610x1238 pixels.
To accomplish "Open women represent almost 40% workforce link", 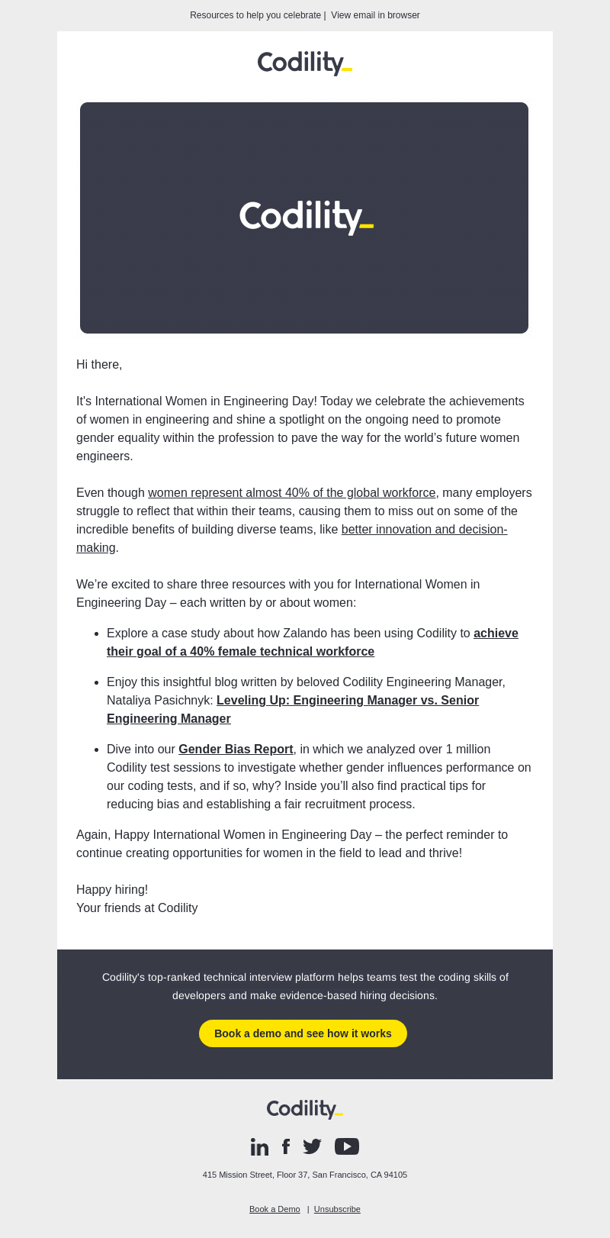I will 292,493.
